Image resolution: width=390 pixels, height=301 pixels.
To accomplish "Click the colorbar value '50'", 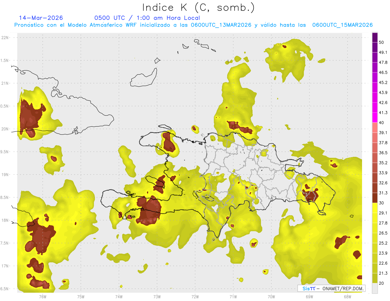I will [x=382, y=42].
